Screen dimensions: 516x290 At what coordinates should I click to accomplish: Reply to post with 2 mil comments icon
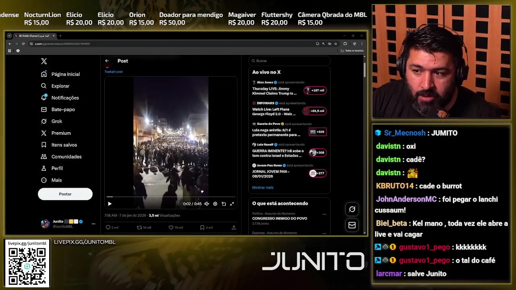112,228
